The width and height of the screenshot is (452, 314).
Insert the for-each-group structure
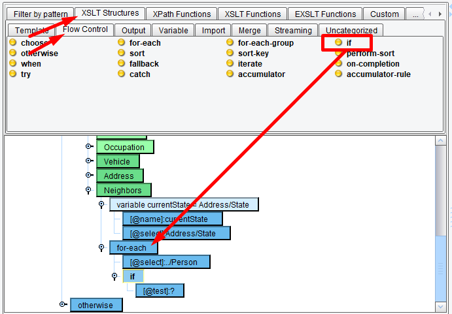click(x=266, y=43)
